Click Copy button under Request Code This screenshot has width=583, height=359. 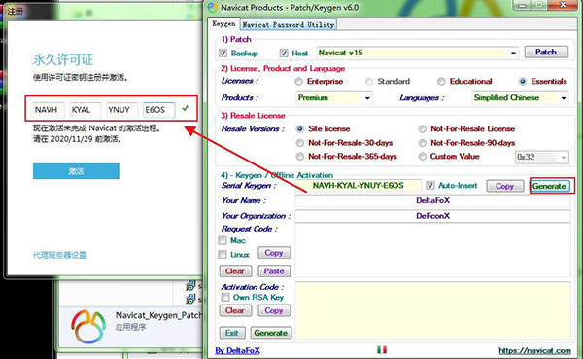click(274, 253)
